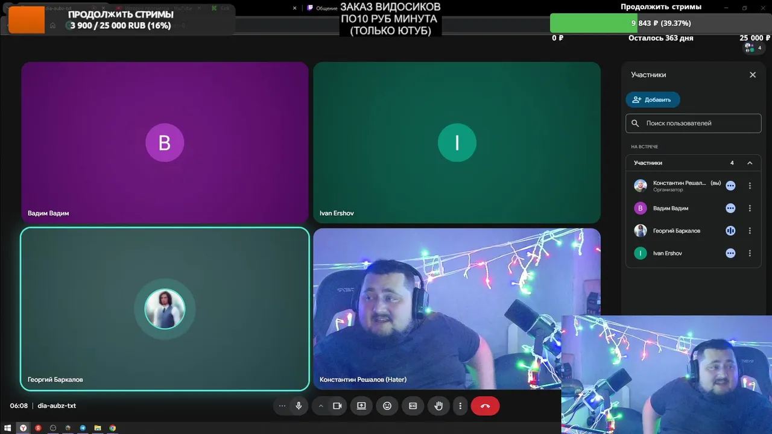Screen dimensions: 772x434
Task: Click Ivan Ershov's green video tile
Action: coord(457,142)
